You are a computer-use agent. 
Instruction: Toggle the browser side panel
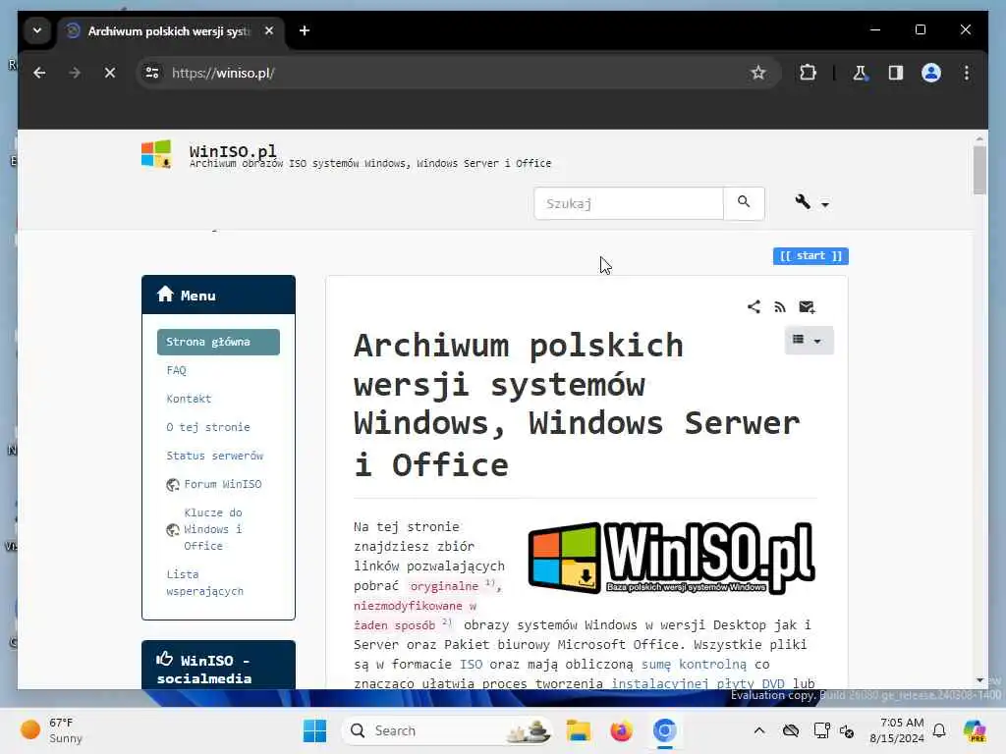pos(896,73)
